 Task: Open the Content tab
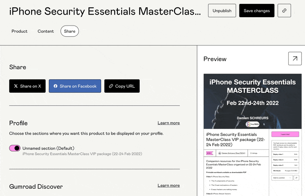pos(46,31)
